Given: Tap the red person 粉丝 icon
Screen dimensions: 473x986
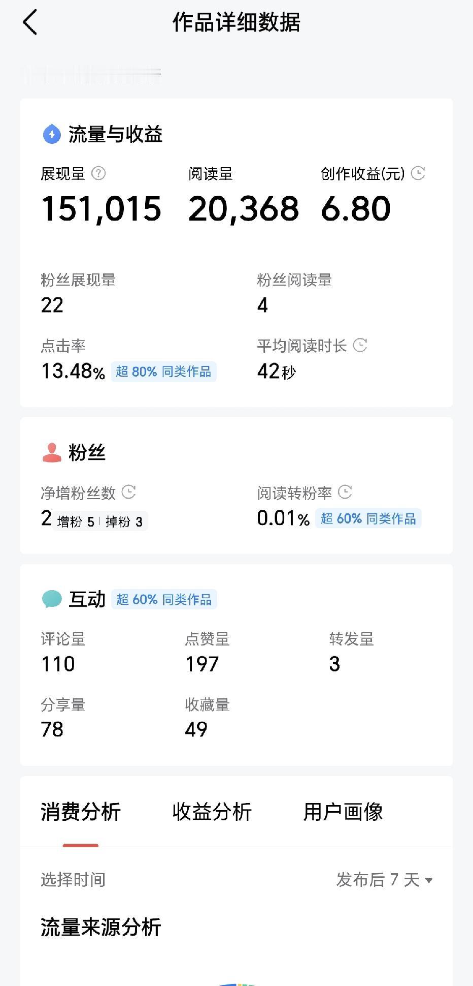Looking at the screenshot, I should click(51, 452).
